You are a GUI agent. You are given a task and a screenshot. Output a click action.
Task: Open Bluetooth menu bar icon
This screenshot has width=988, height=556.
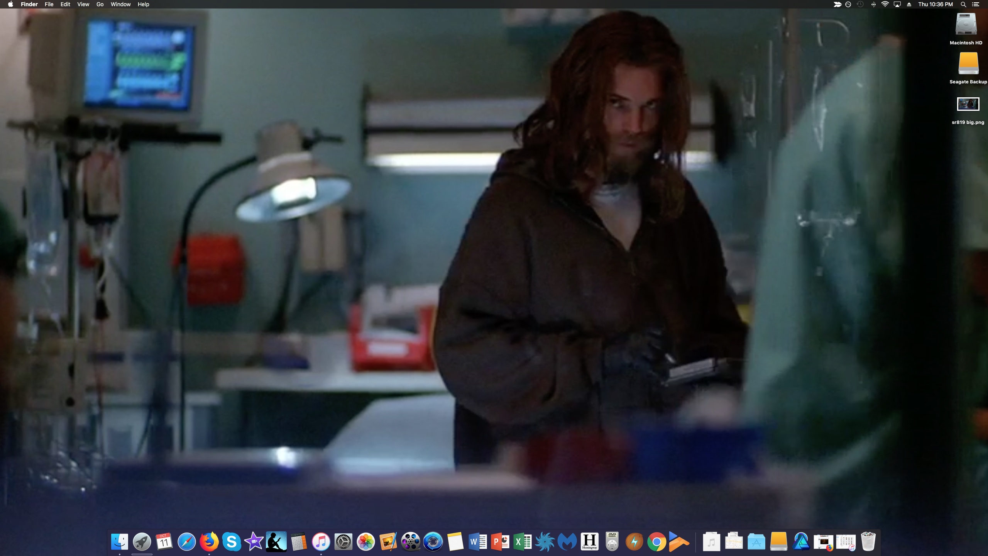873,4
